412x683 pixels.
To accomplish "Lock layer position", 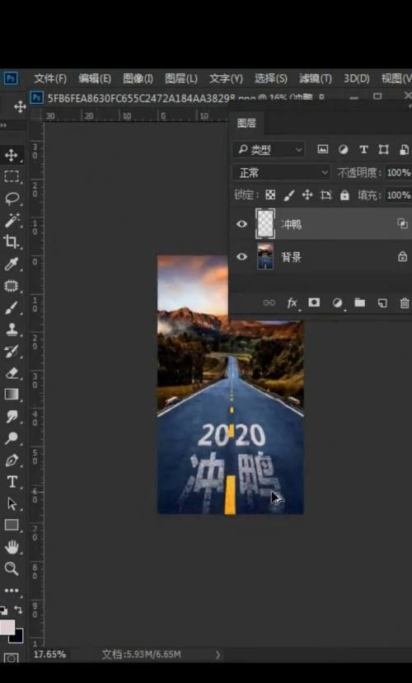I will (307, 194).
